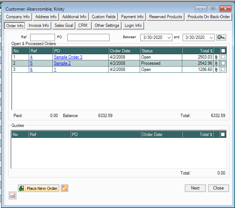Screen dimensions: 235x208
Task: Open the Reserved Products tab
Action: 166,17
